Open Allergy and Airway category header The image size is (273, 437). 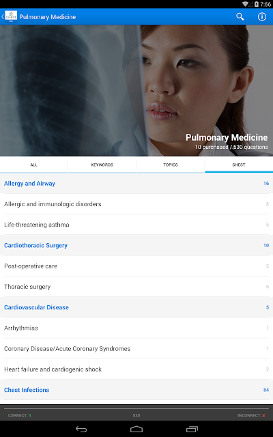[x=136, y=184]
